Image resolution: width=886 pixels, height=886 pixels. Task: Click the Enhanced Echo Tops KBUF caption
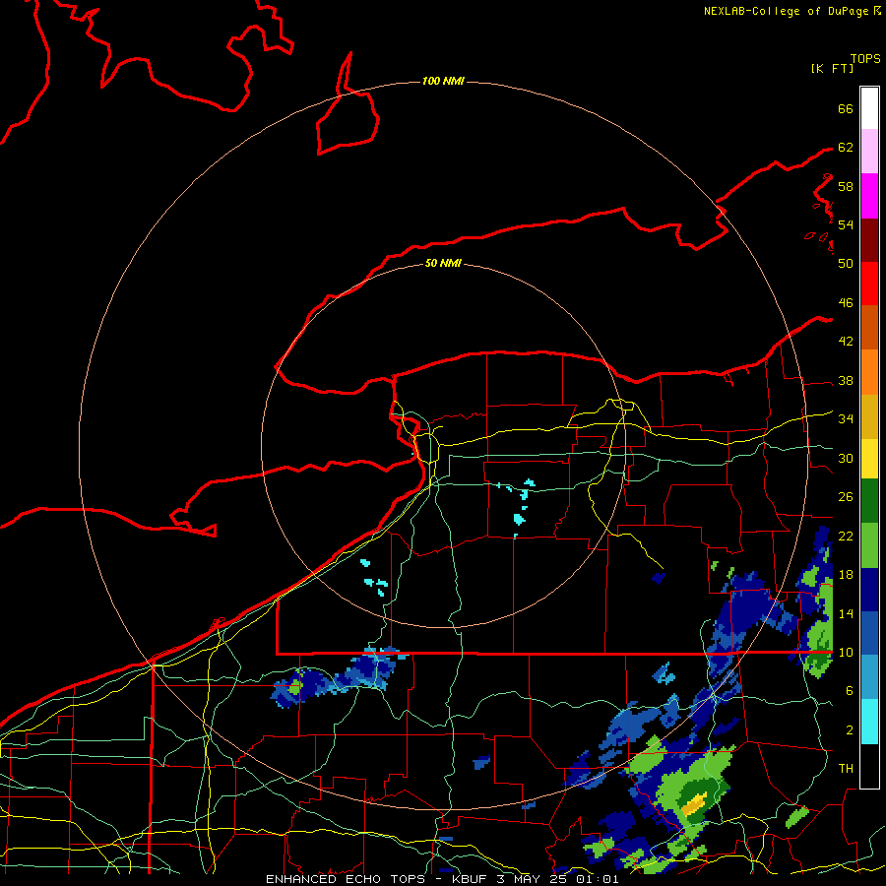442,879
